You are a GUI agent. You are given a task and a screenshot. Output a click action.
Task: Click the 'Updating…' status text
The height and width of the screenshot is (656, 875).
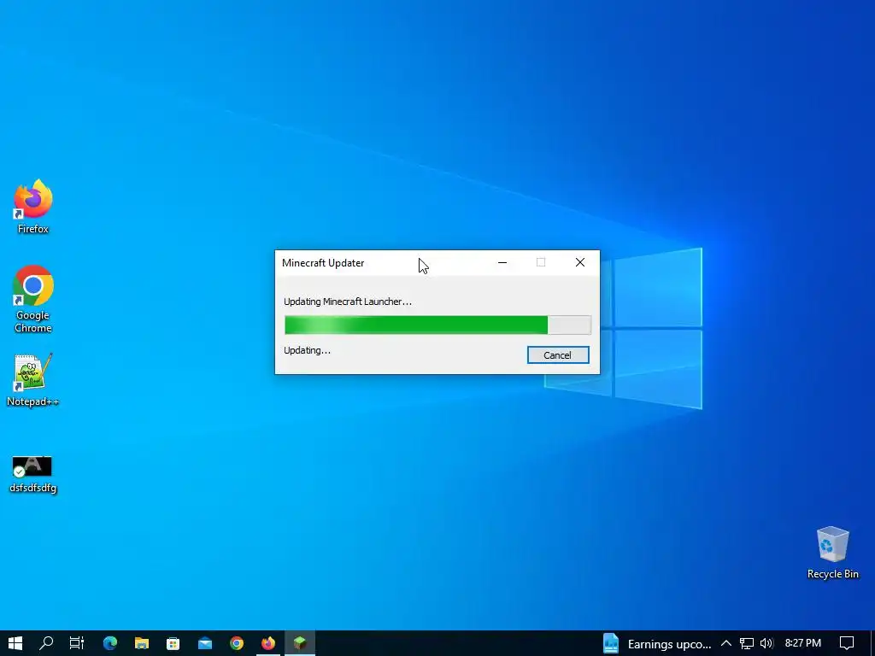[307, 350]
